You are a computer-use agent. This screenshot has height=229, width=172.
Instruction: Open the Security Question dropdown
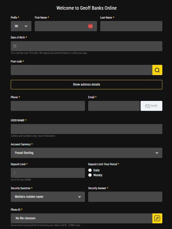coord(48,197)
